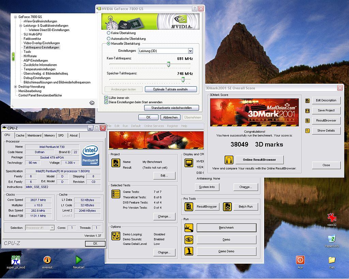Viewport: 349px width, 279px height.
Task: Click the Online ResultBrowser trees icon
Action: pos(229,160)
